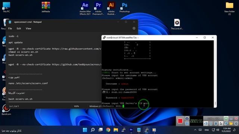Toggle webcam overlay in the Bandicam toolbar
Screen dimensions: 239x134
coord(216,124)
